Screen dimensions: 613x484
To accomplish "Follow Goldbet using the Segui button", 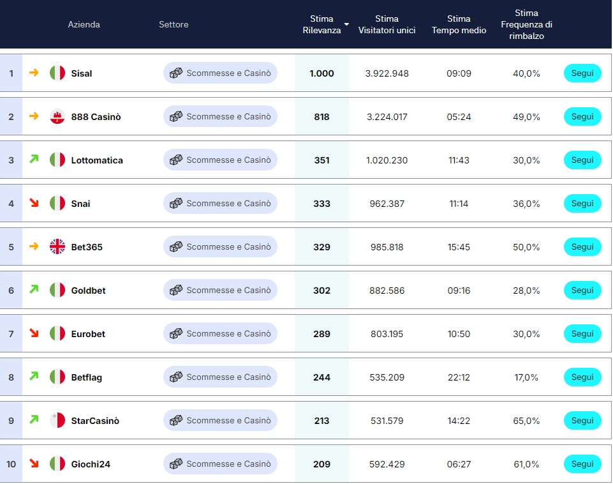I will [582, 291].
